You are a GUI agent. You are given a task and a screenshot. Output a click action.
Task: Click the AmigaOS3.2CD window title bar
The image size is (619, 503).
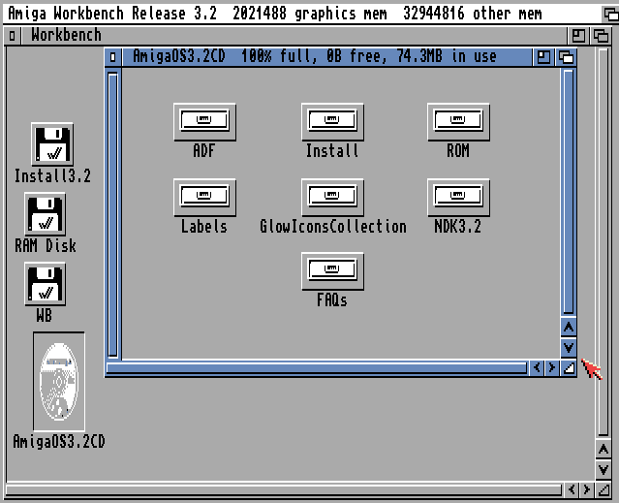pos(320,57)
